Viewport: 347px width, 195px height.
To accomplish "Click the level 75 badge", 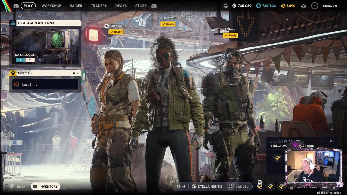I will point(314,6).
